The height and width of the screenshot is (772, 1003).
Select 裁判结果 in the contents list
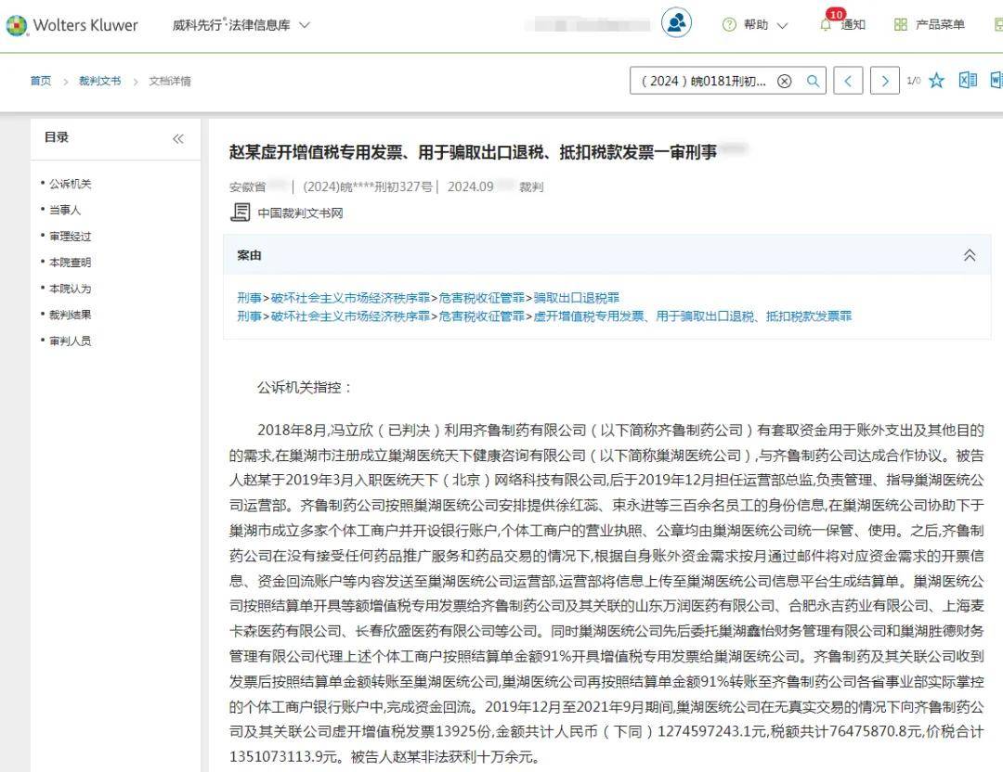coord(70,315)
